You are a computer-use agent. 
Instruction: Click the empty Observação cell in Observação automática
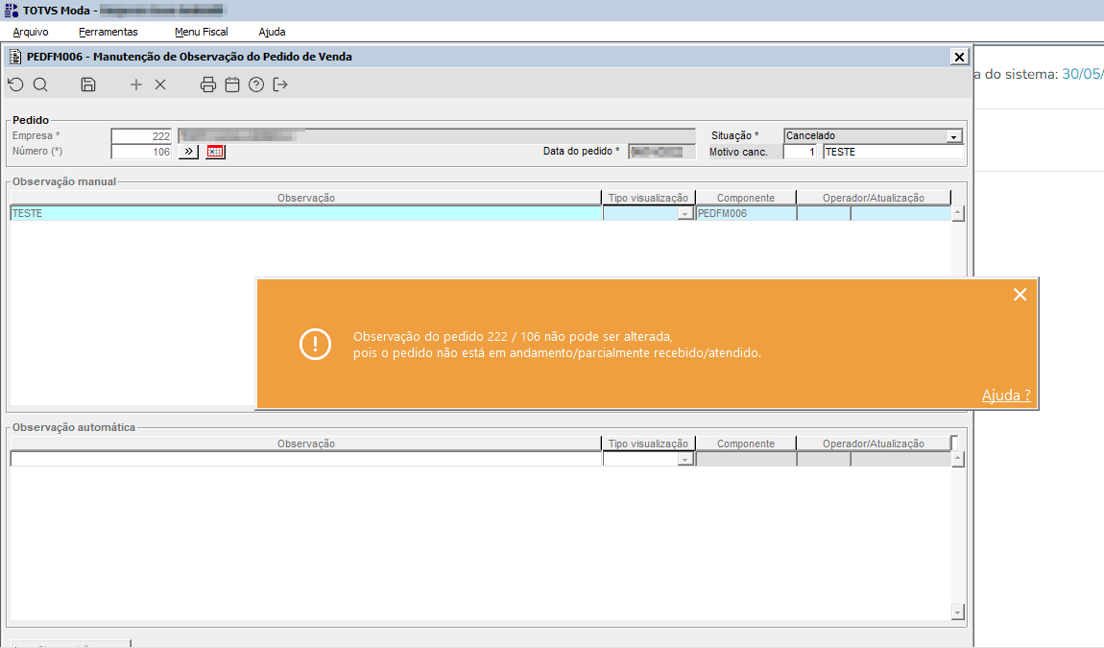point(306,459)
